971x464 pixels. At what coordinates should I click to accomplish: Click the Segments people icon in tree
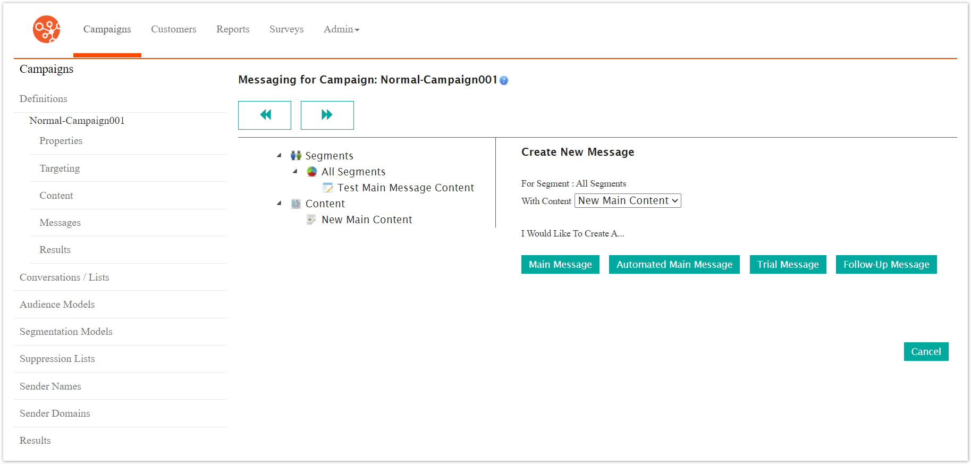[x=296, y=155]
